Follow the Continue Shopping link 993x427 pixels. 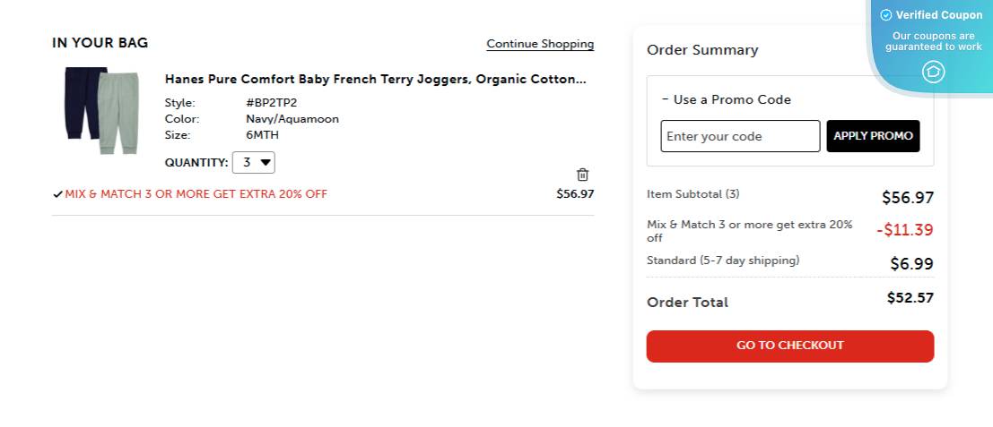click(x=540, y=44)
